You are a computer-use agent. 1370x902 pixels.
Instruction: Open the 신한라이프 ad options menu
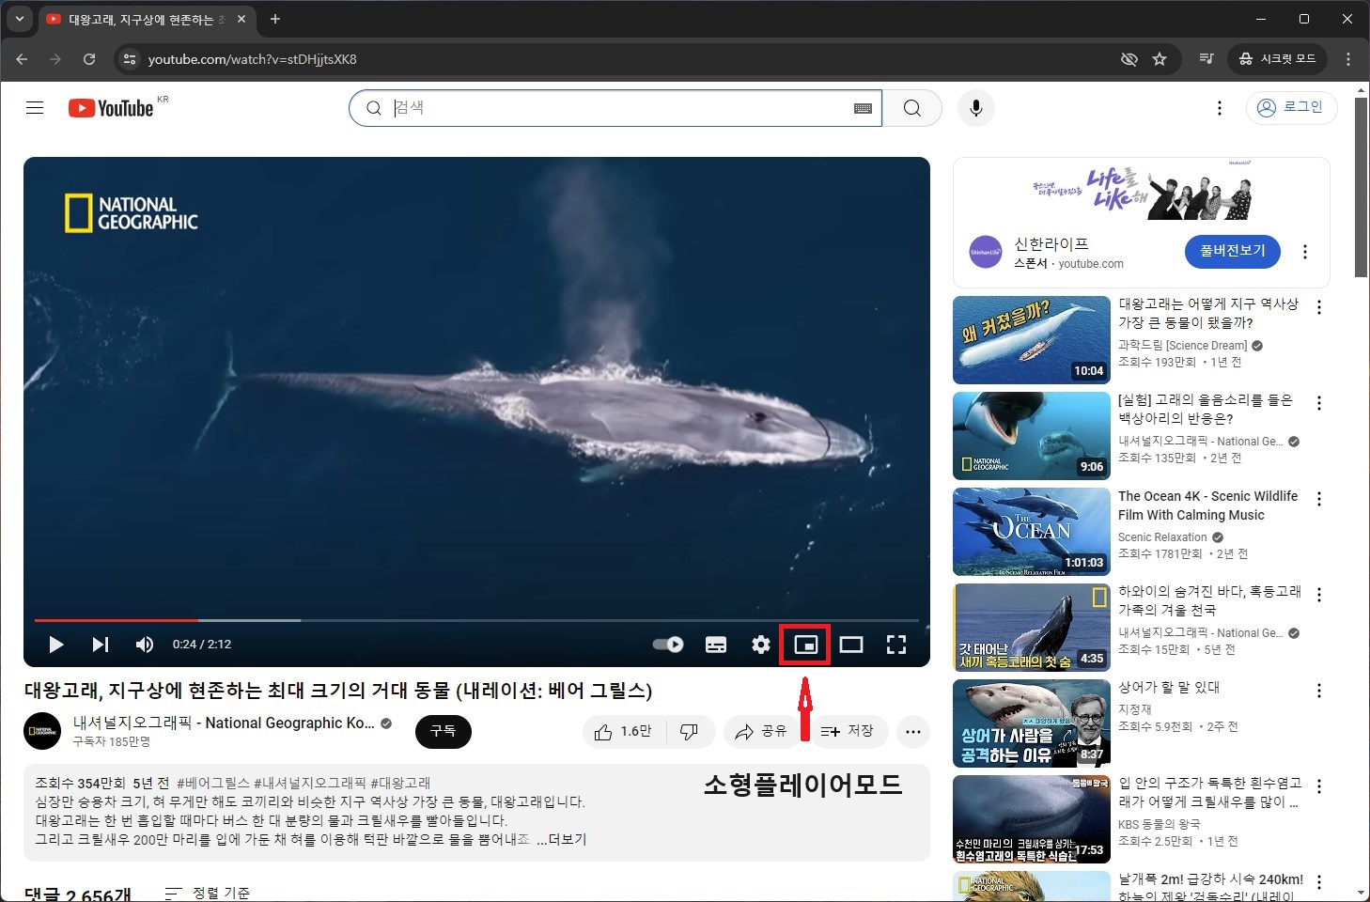(1305, 252)
